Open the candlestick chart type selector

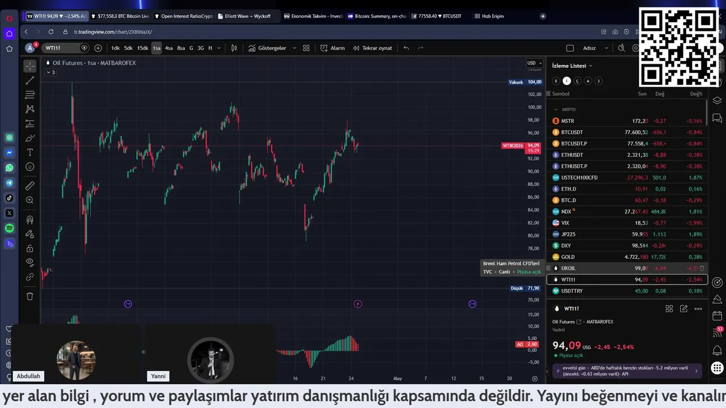pyautogui.click(x=234, y=48)
